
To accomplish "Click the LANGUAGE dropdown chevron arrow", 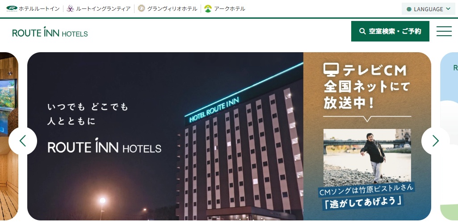I will point(448,9).
